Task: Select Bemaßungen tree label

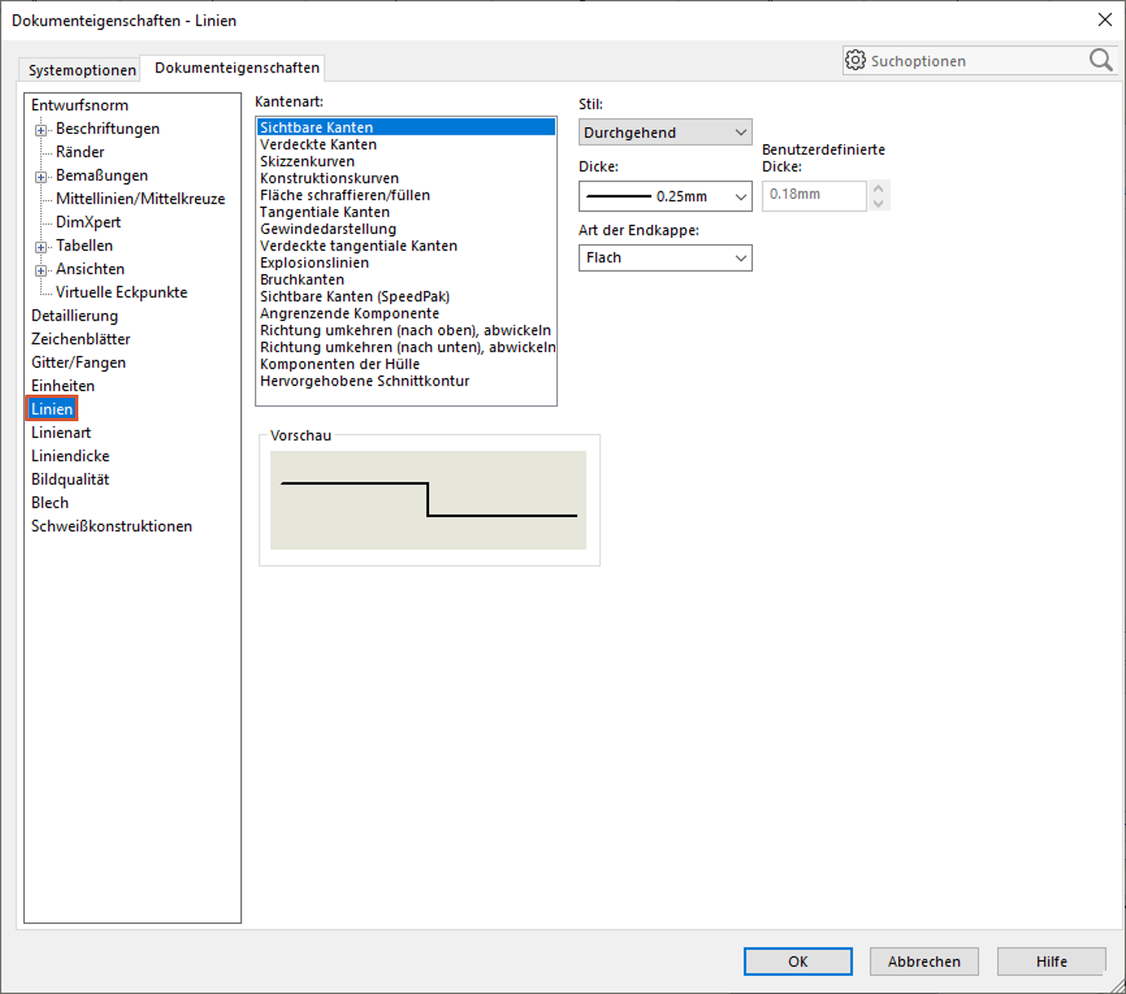Action: point(102,176)
